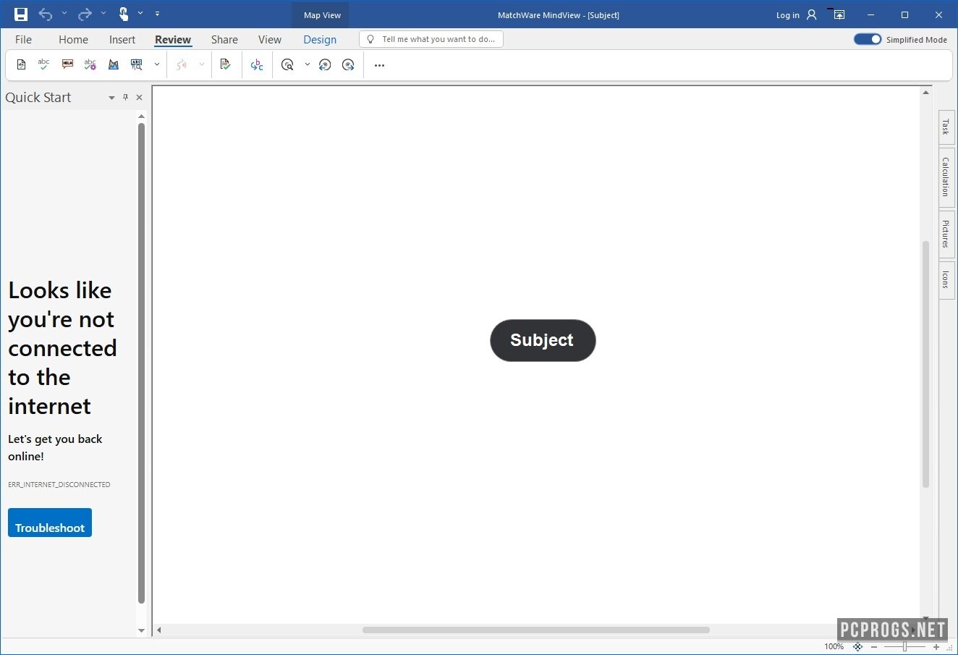Open Quick Start panel options dropdown

click(111, 98)
